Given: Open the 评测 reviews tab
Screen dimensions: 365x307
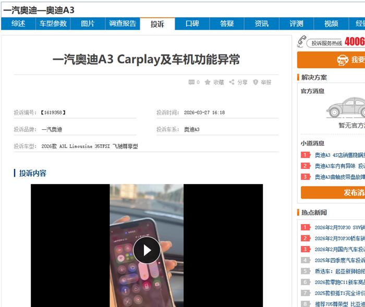Looking at the screenshot, I should coord(296,23).
